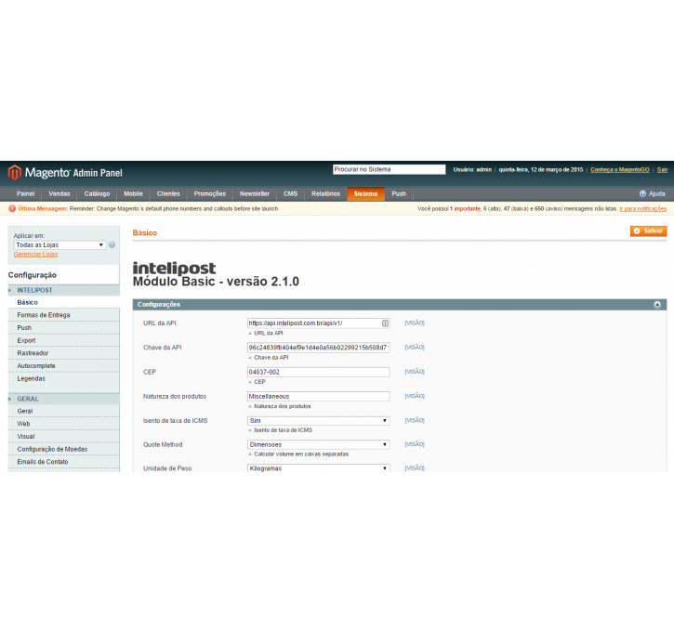Click the [VISÃO] label beside Quote Method
This screenshot has width=674, height=632.
415,444
